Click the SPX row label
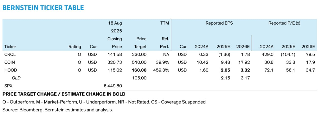 coord(8,86)
